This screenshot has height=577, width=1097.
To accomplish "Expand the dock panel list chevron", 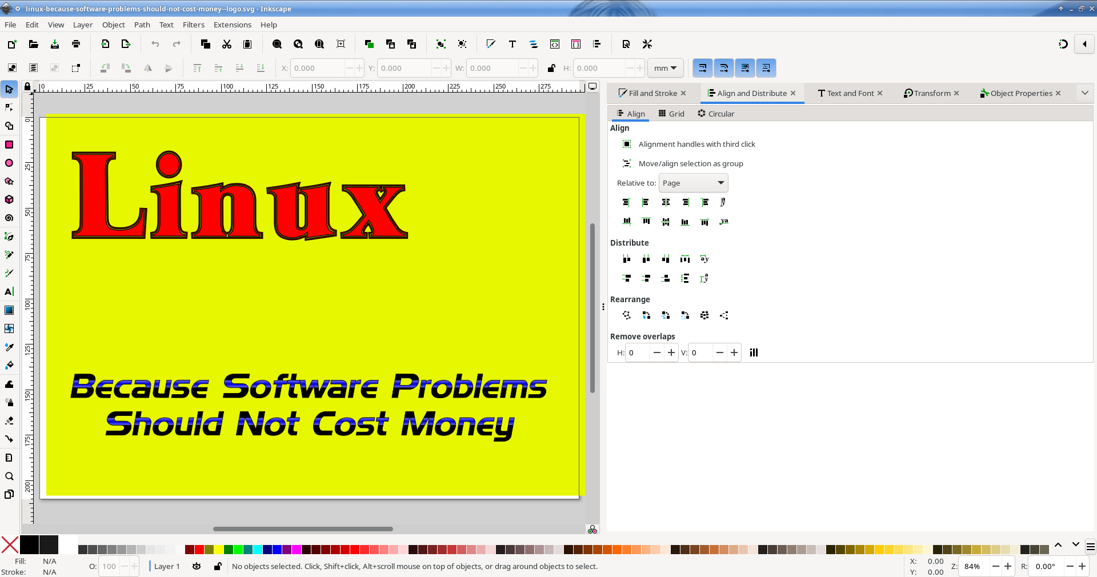I will (1084, 93).
